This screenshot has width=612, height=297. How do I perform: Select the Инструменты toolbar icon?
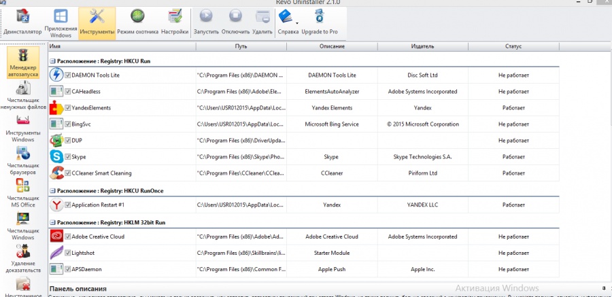click(97, 23)
